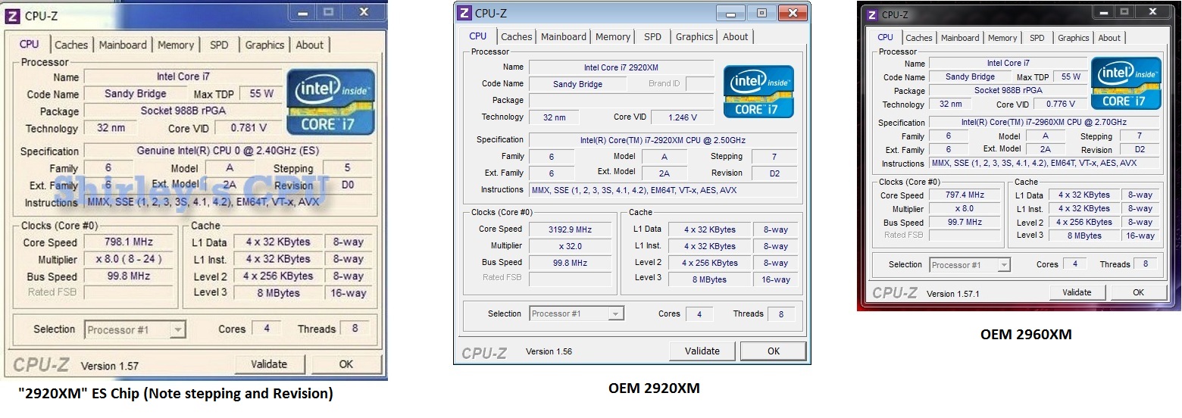
Task: Open Caches tab in right version 1.57.1 window
Action: pos(919,38)
